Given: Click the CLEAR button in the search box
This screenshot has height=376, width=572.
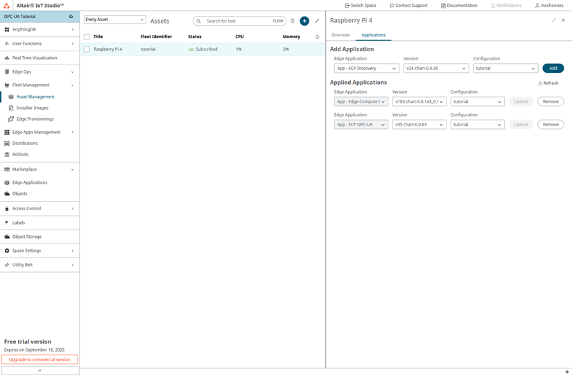Looking at the screenshot, I should [278, 22].
